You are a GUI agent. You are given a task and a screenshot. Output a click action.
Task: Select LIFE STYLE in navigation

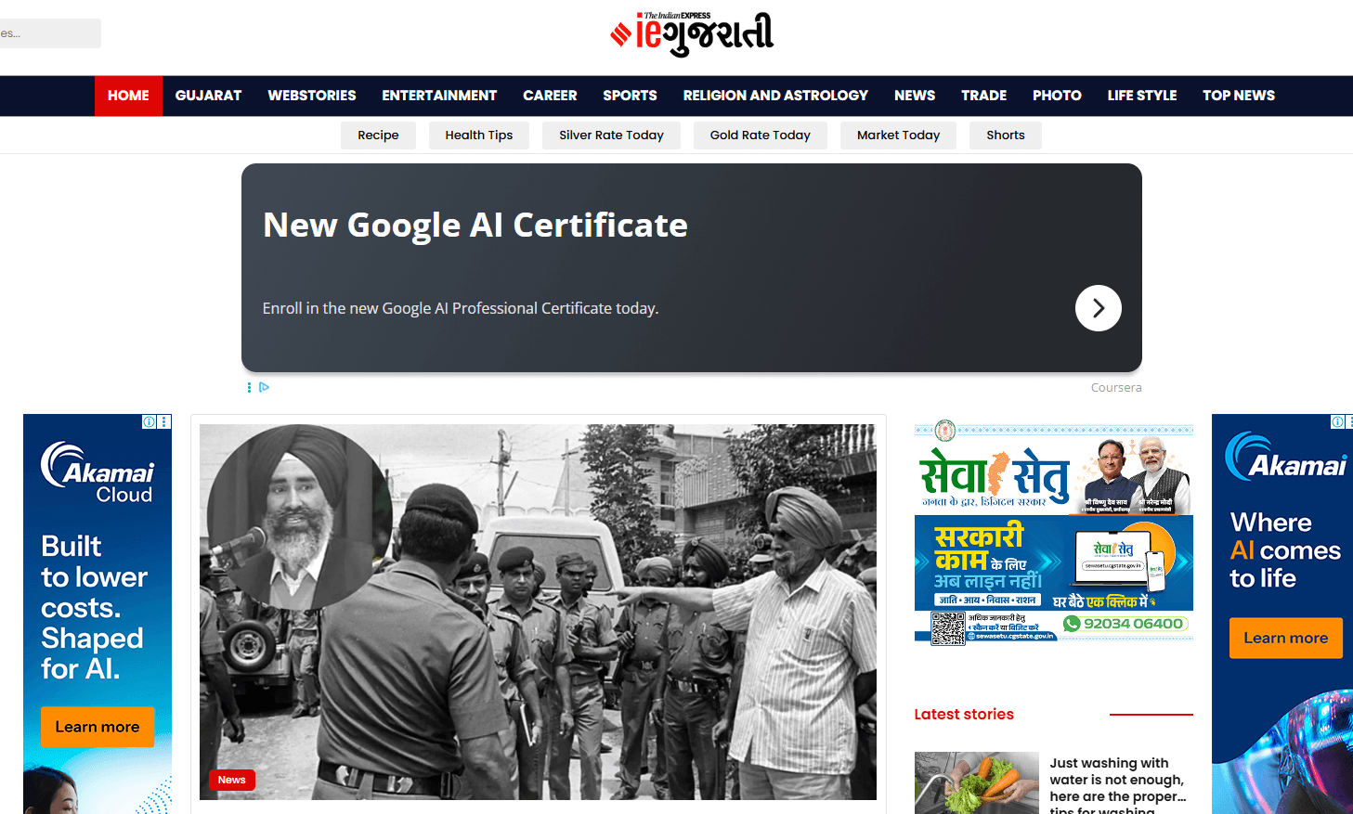tap(1142, 96)
